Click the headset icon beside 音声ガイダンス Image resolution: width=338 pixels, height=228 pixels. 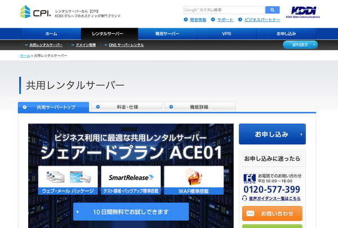[x=244, y=198]
